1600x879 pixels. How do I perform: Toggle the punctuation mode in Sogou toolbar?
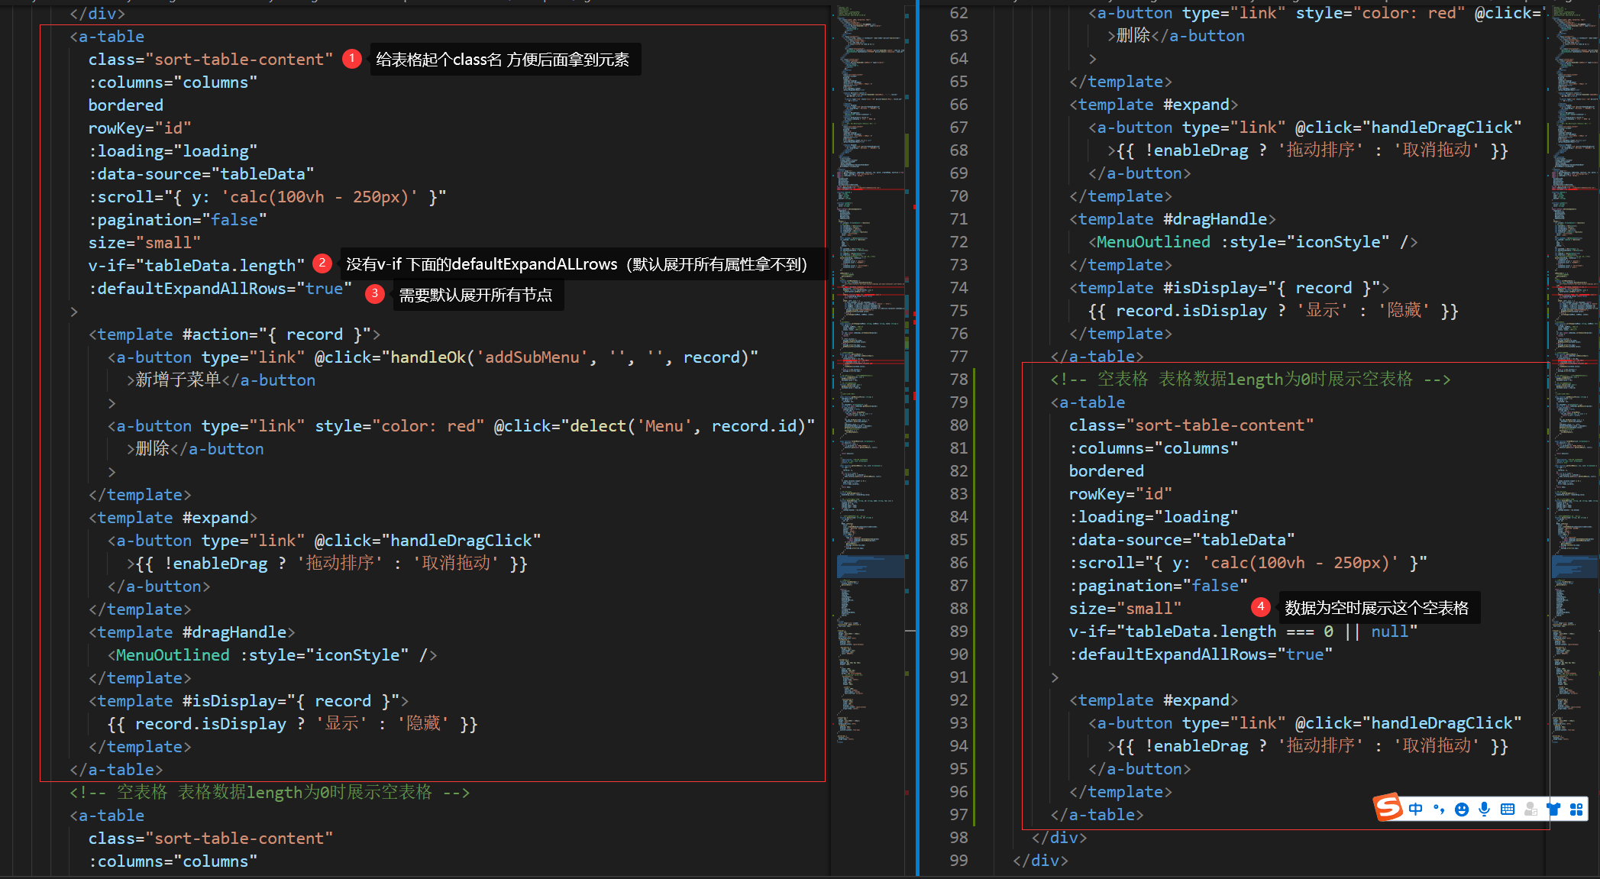(x=1439, y=810)
